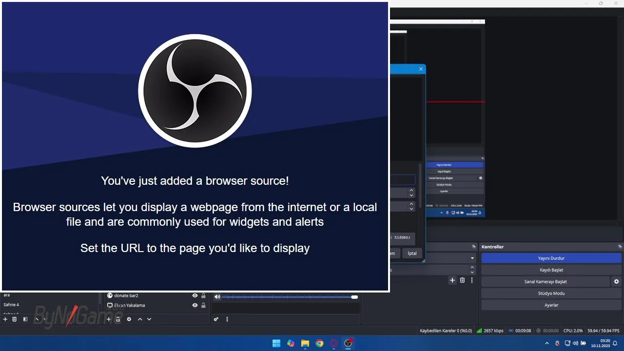Click the URL input field in properties
Screen dimensions: 624x351
point(402,180)
